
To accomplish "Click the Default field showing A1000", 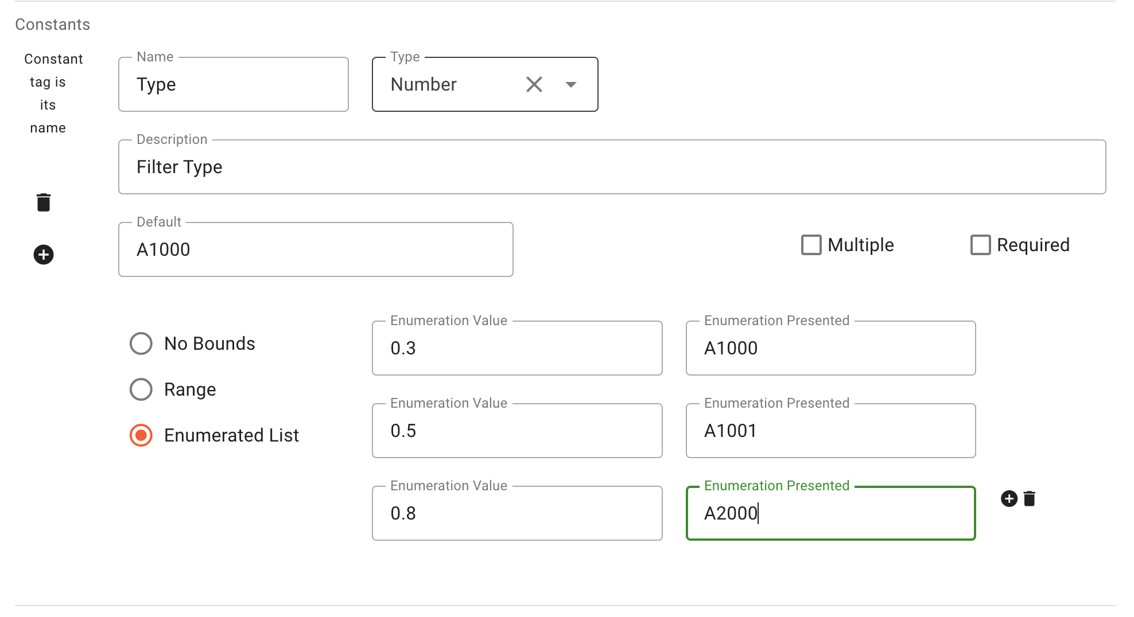I will 316,250.
